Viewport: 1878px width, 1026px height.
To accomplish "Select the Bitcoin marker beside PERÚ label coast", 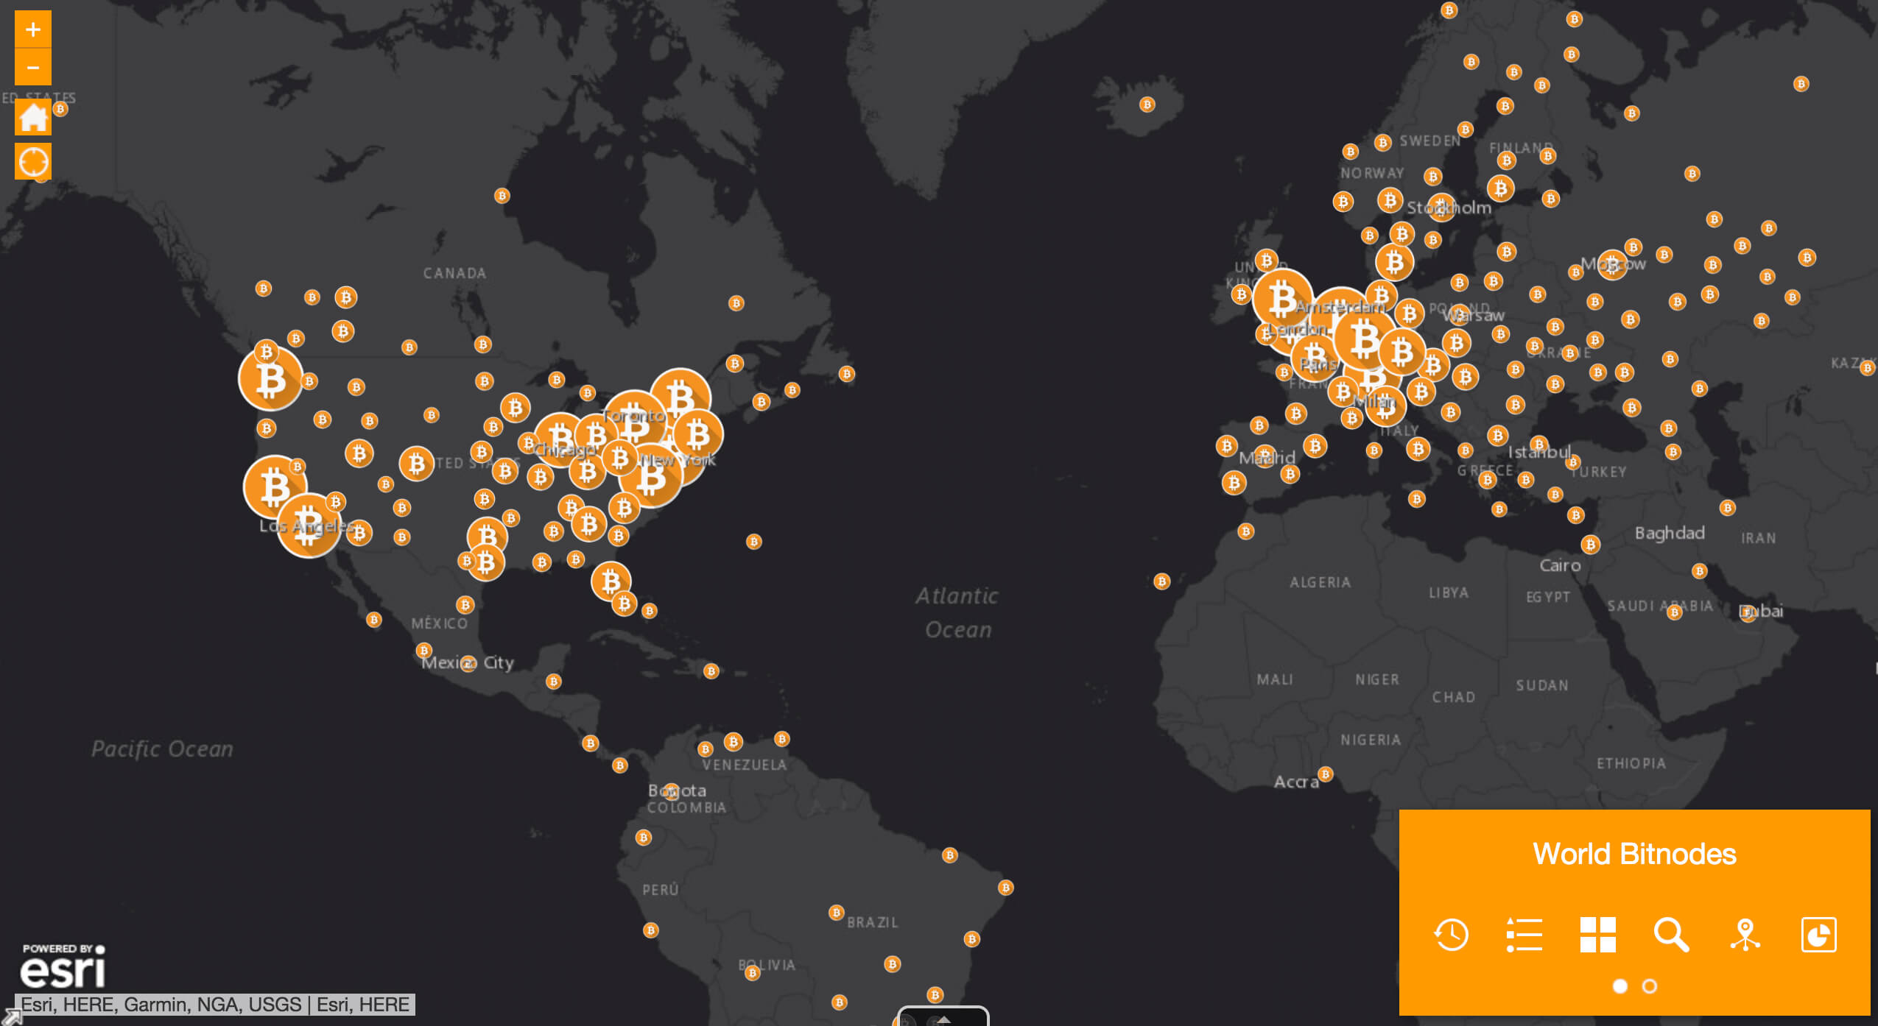I will (x=650, y=930).
